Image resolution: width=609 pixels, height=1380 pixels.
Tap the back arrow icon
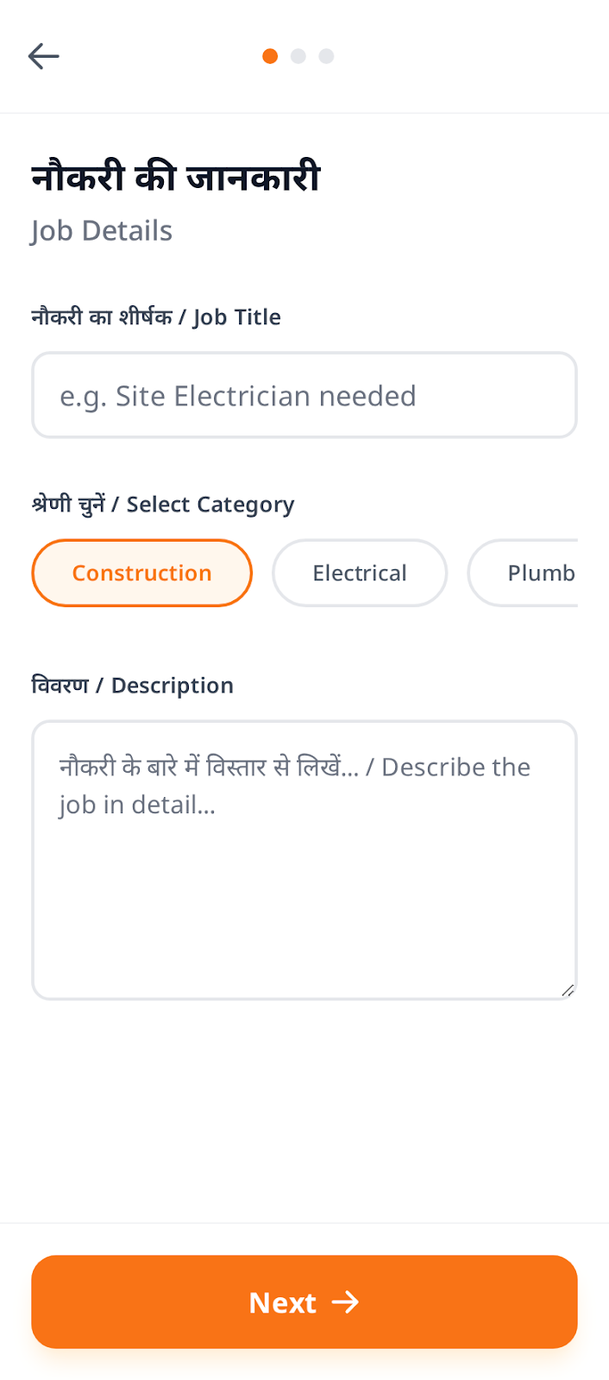(x=43, y=56)
